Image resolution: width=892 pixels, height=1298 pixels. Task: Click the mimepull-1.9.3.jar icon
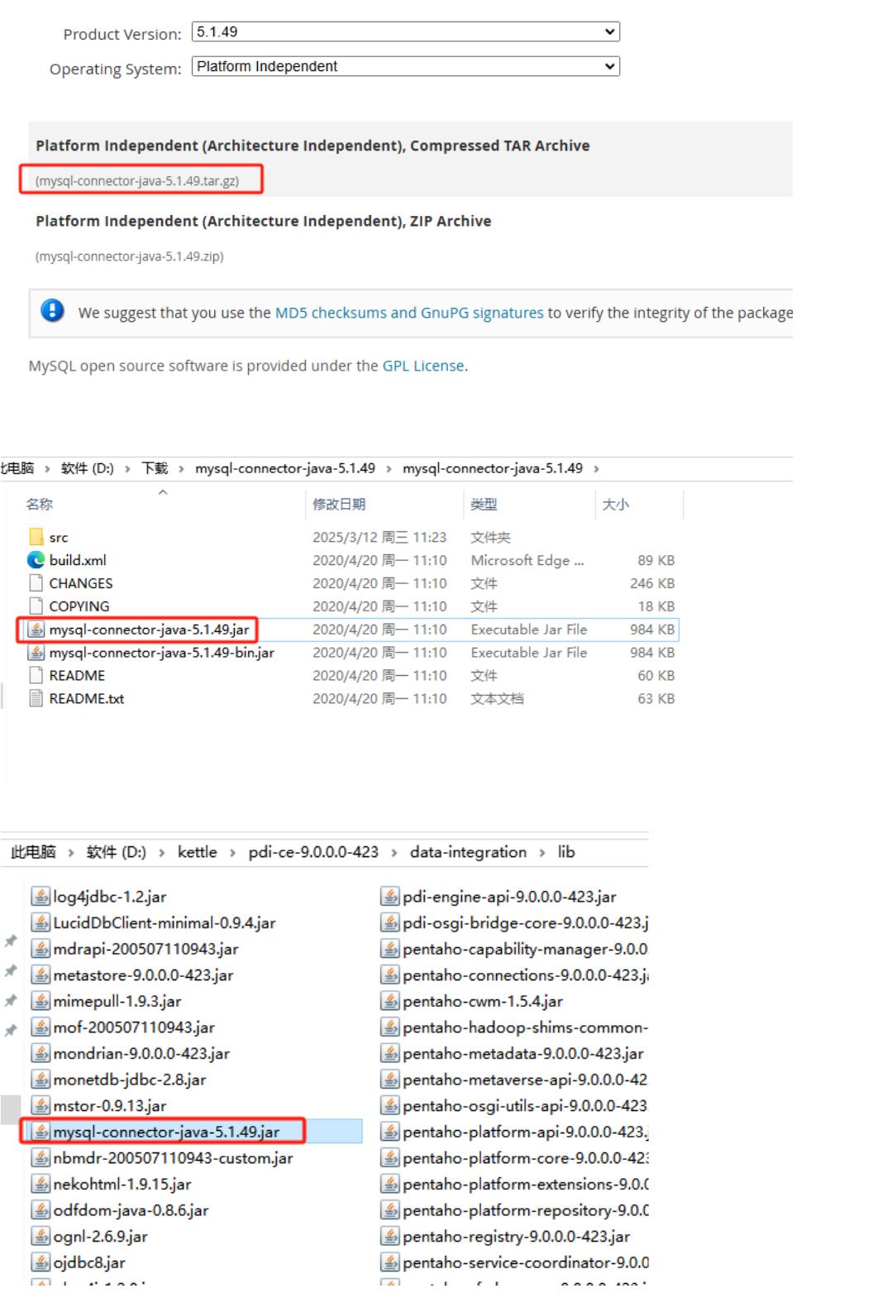coord(41,1001)
